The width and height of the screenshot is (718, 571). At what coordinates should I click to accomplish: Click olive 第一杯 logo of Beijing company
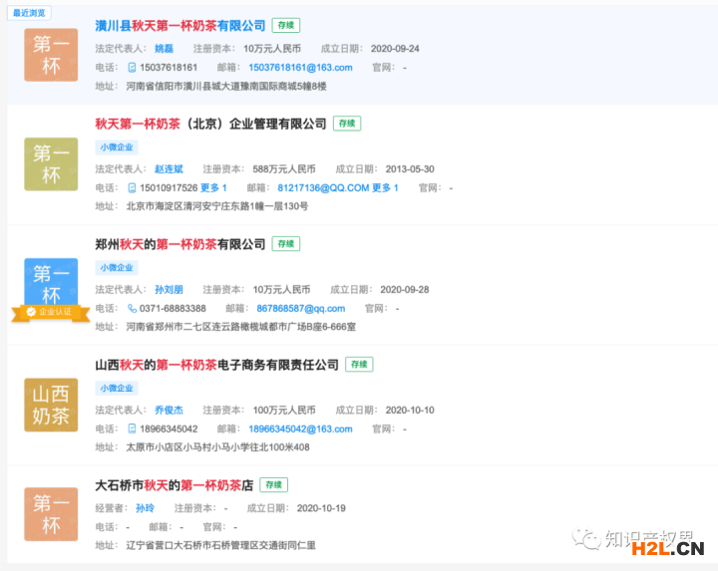(x=51, y=164)
